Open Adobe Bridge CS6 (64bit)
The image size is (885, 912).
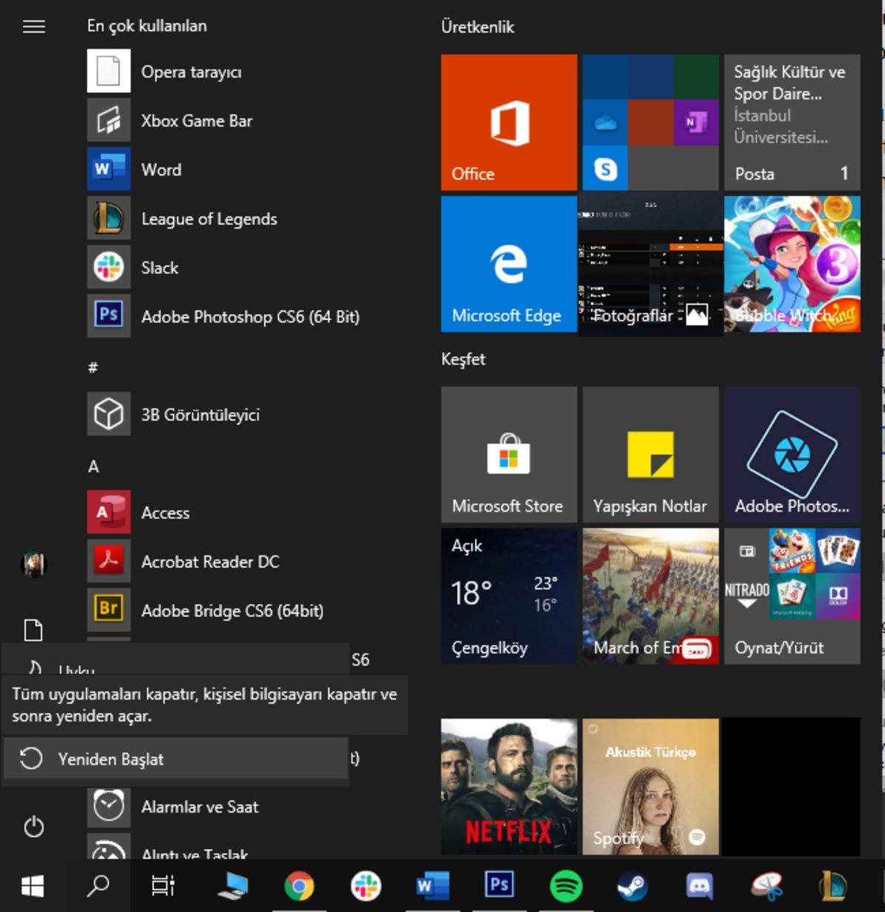pyautogui.click(x=232, y=610)
